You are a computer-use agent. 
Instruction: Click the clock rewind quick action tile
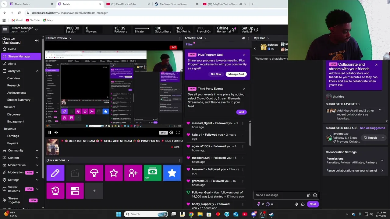(x=55, y=191)
